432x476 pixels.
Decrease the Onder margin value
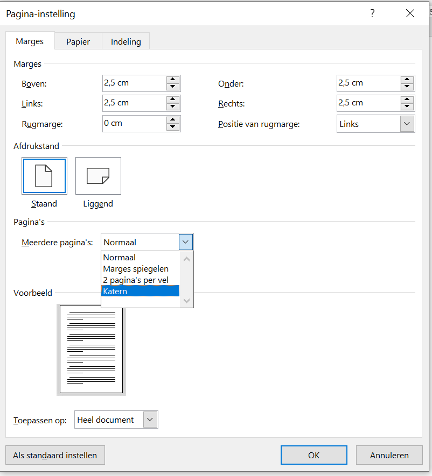click(x=407, y=87)
